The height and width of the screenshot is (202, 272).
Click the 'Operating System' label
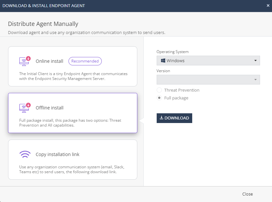pyautogui.click(x=173, y=52)
